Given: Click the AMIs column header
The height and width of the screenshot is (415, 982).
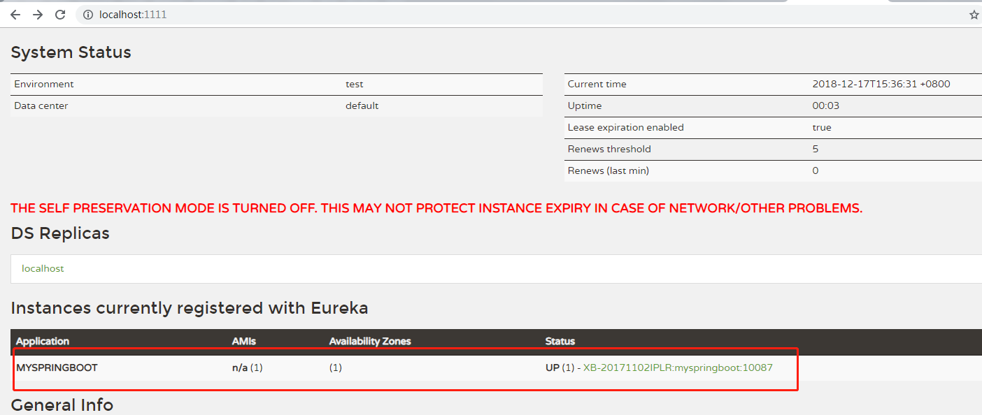Looking at the screenshot, I should coord(244,341).
